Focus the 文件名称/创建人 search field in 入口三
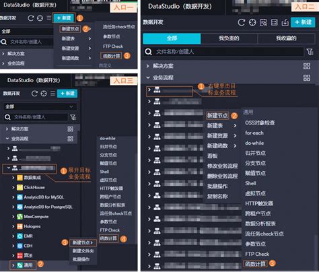319x272 pixels. pos(36,117)
